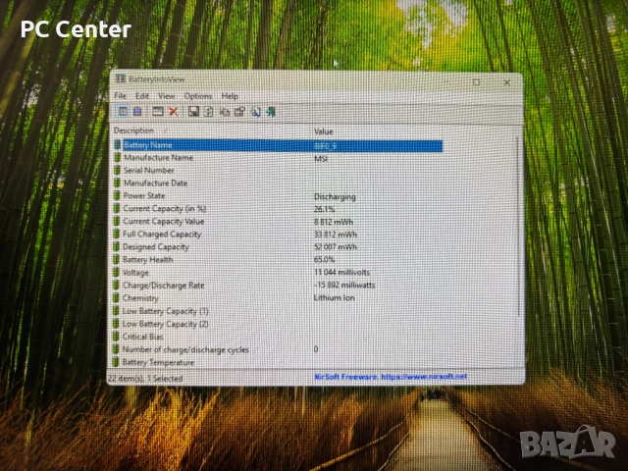Select the Charge/Discharge Rate row
Screen dimensions: 628x471
coord(164,286)
